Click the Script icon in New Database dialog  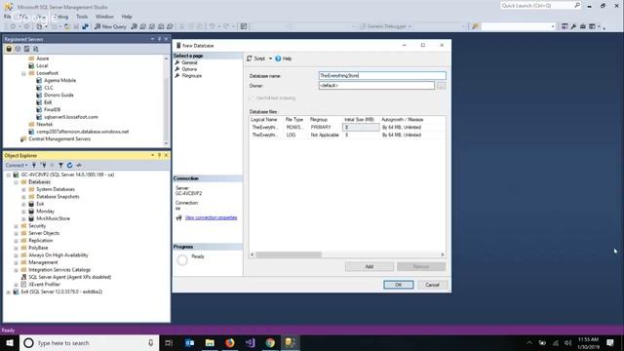(x=255, y=58)
